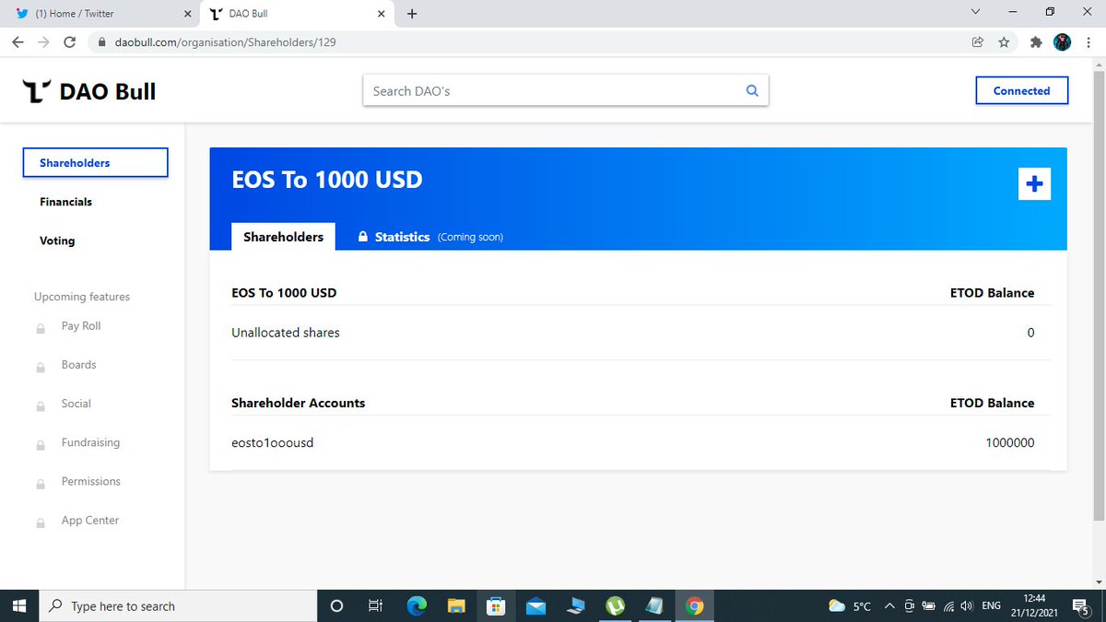Click the weather widget showing 5°C
This screenshot has height=622, width=1106.
[850, 605]
